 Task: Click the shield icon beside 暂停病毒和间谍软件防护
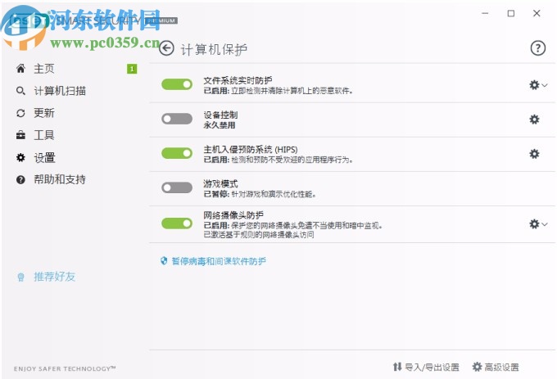(164, 261)
